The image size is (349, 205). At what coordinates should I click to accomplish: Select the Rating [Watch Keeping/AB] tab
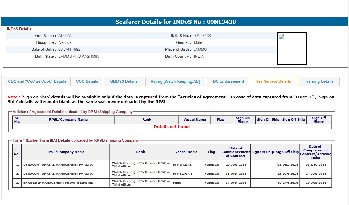(175, 81)
